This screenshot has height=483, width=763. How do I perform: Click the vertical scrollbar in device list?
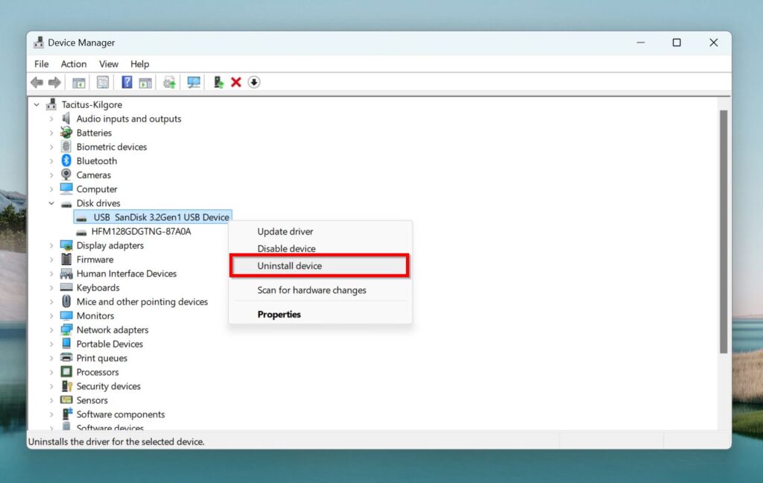point(723,231)
